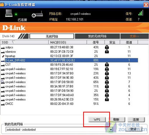Click the WPS button
Image resolution: width=149 pixels, height=135 pixels.
(x=97, y=120)
